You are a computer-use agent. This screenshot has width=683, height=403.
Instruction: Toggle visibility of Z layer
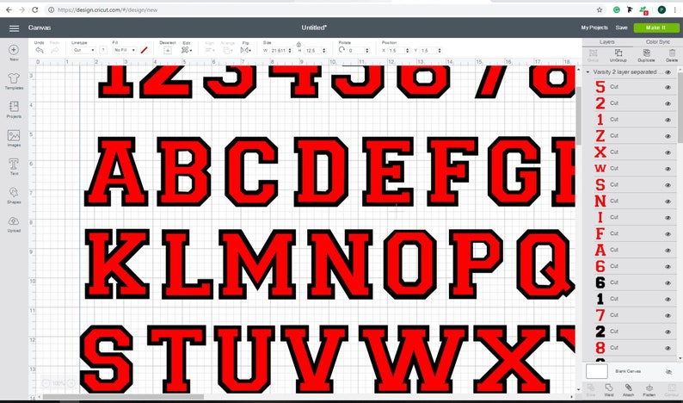tap(668, 137)
